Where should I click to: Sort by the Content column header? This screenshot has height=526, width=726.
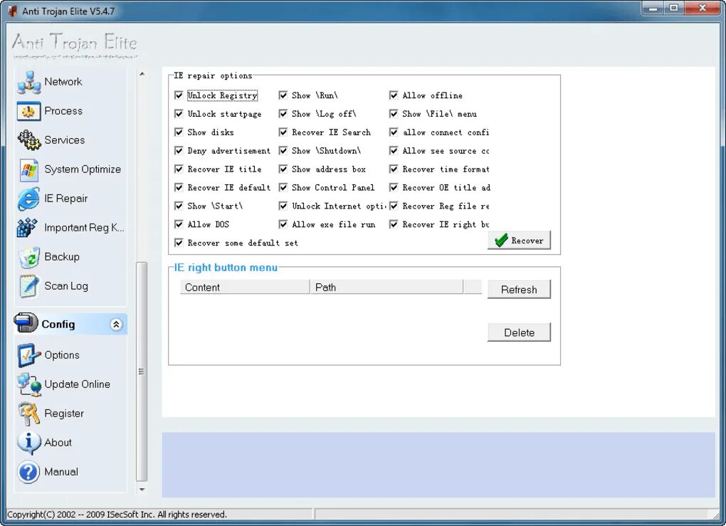point(245,287)
